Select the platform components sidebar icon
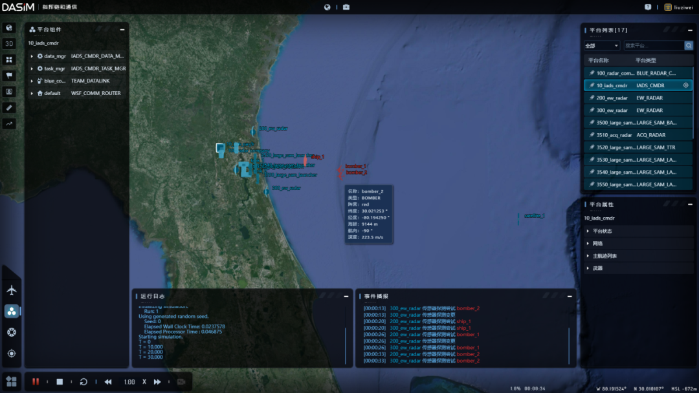Viewport: 699px width, 393px height. click(12, 311)
